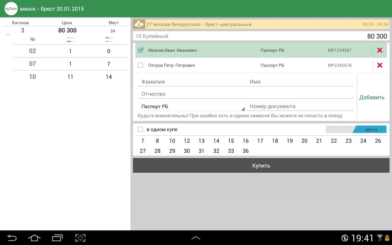
Task: Pick seat 28
Action: pos(157,151)
